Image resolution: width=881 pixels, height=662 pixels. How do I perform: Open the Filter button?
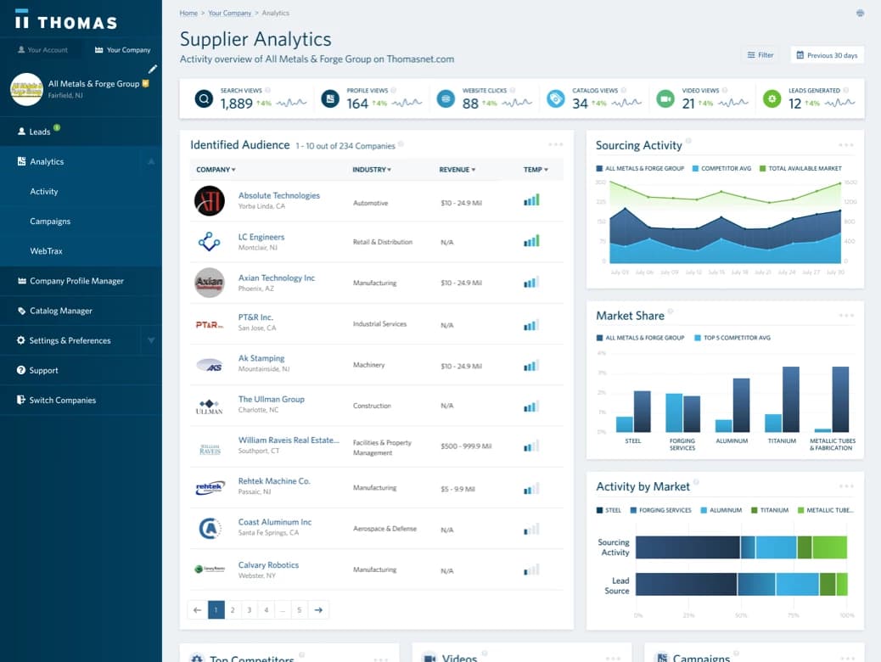point(760,55)
